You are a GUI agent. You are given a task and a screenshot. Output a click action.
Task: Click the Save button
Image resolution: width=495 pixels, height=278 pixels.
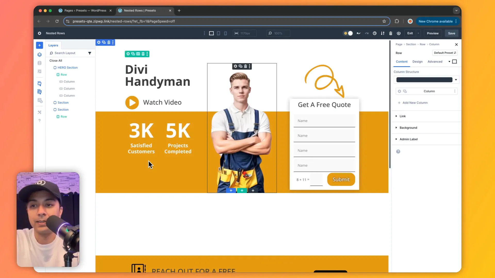(x=451, y=33)
